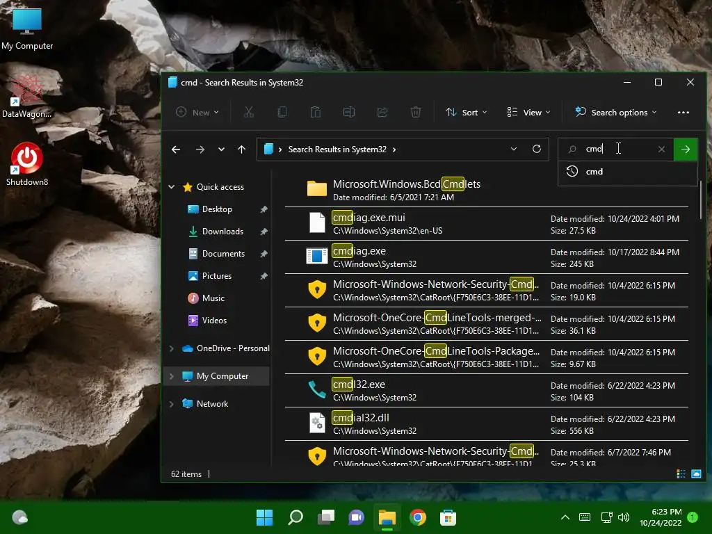
Task: Open DataWagon desktop shortcut
Action: [27, 97]
